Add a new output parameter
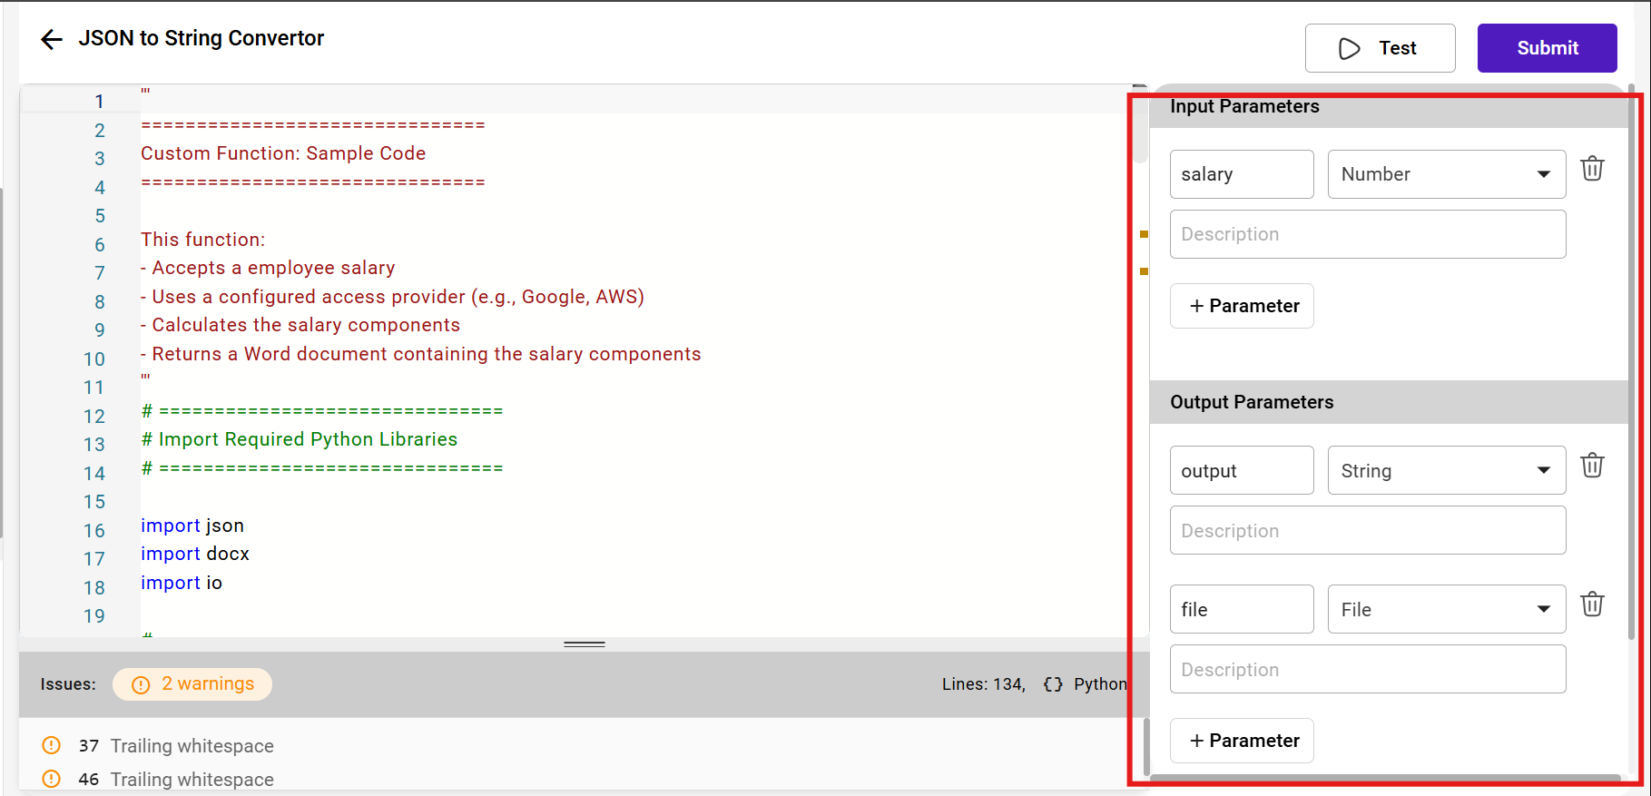This screenshot has width=1651, height=796. coord(1242,742)
